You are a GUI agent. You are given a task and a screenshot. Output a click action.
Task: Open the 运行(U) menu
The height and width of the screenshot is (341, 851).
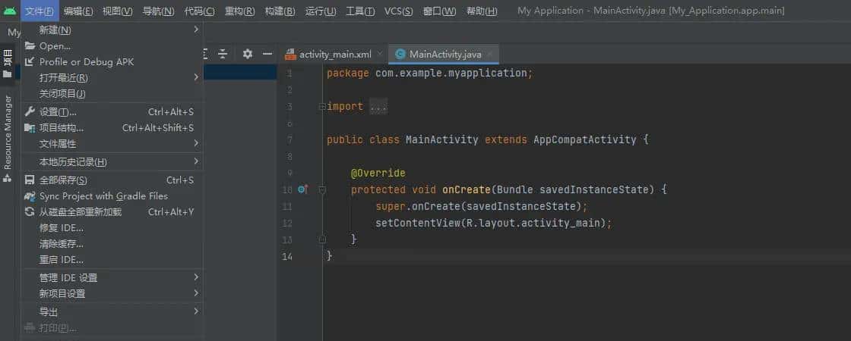tap(320, 11)
